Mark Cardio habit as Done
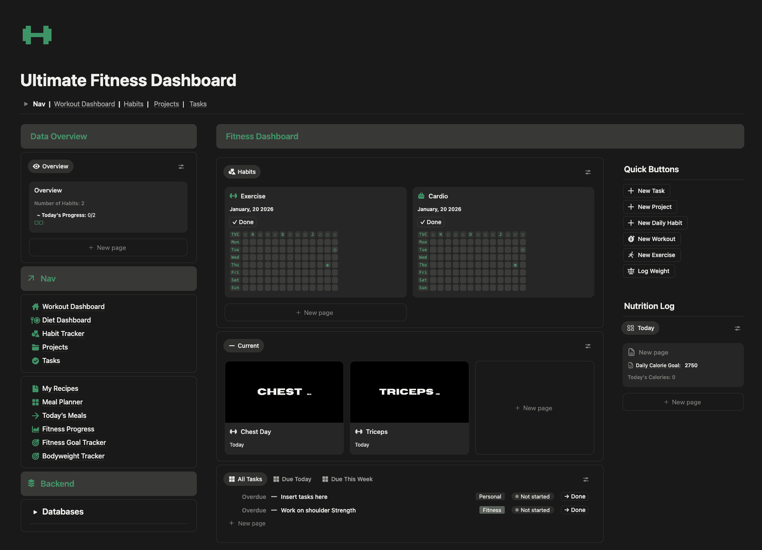762x550 pixels. point(431,222)
